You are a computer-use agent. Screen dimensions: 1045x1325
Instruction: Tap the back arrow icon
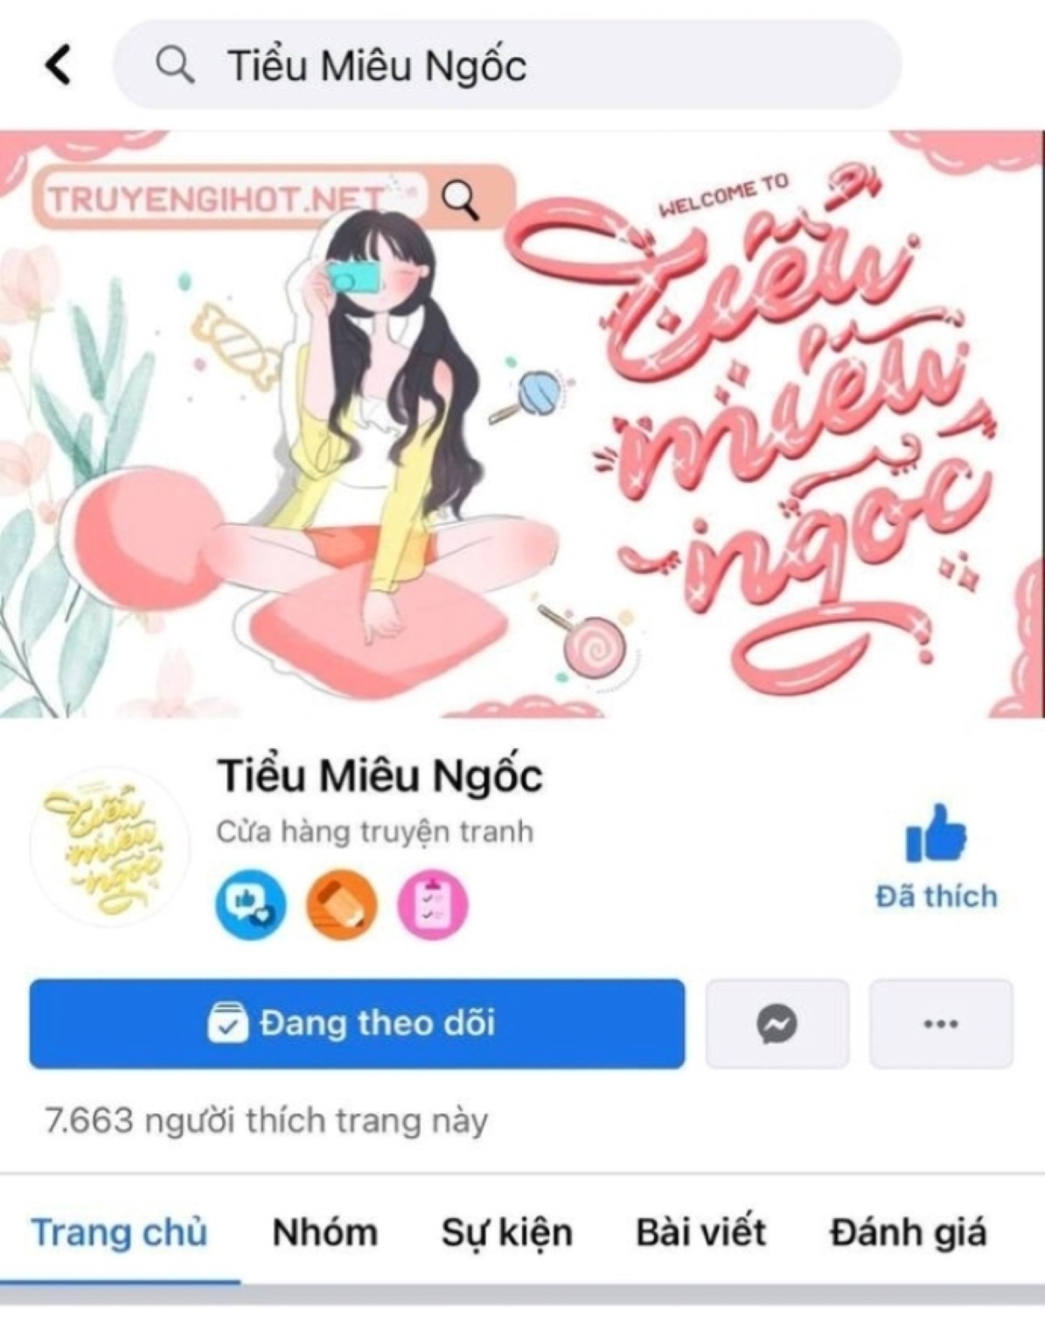point(59,66)
